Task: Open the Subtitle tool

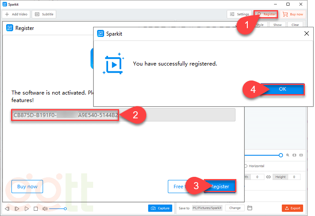Action: pyautogui.click(x=44, y=14)
